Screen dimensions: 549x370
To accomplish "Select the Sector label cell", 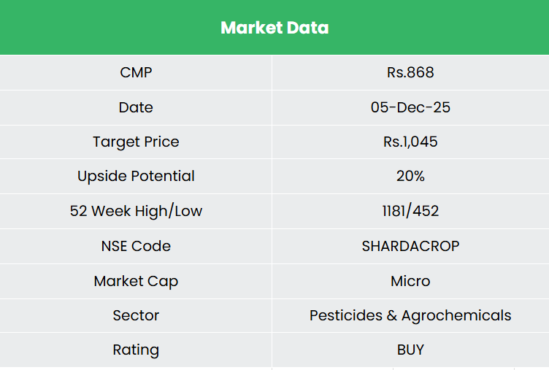I will tap(136, 315).
